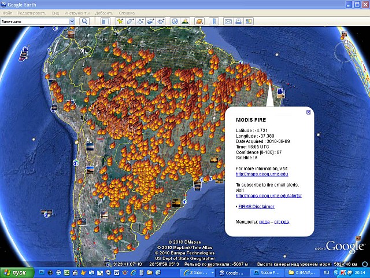Open the dark sunset photo thumbnail on Uruguay coast
The height and width of the screenshot is (278, 370).
pos(176,203)
